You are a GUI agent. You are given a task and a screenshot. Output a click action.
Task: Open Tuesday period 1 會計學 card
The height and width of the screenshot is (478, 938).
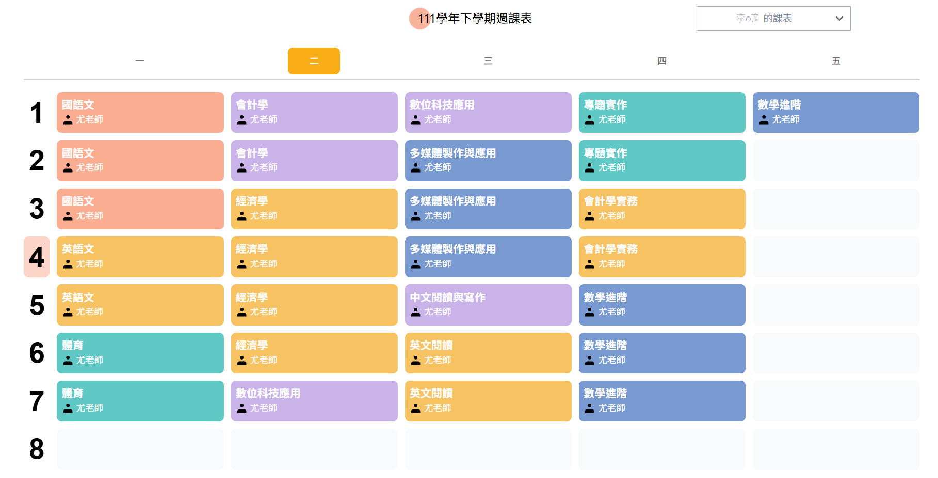[x=314, y=113]
